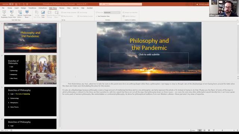Click the first notes paragraph about Pete Robertshaw
Screen dimensions: 239x134
pyautogui.click(x=149, y=85)
